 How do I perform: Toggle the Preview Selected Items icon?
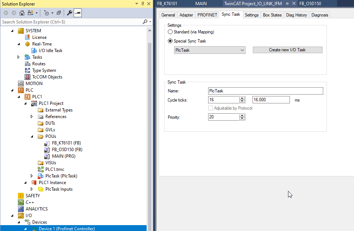pos(78,13)
